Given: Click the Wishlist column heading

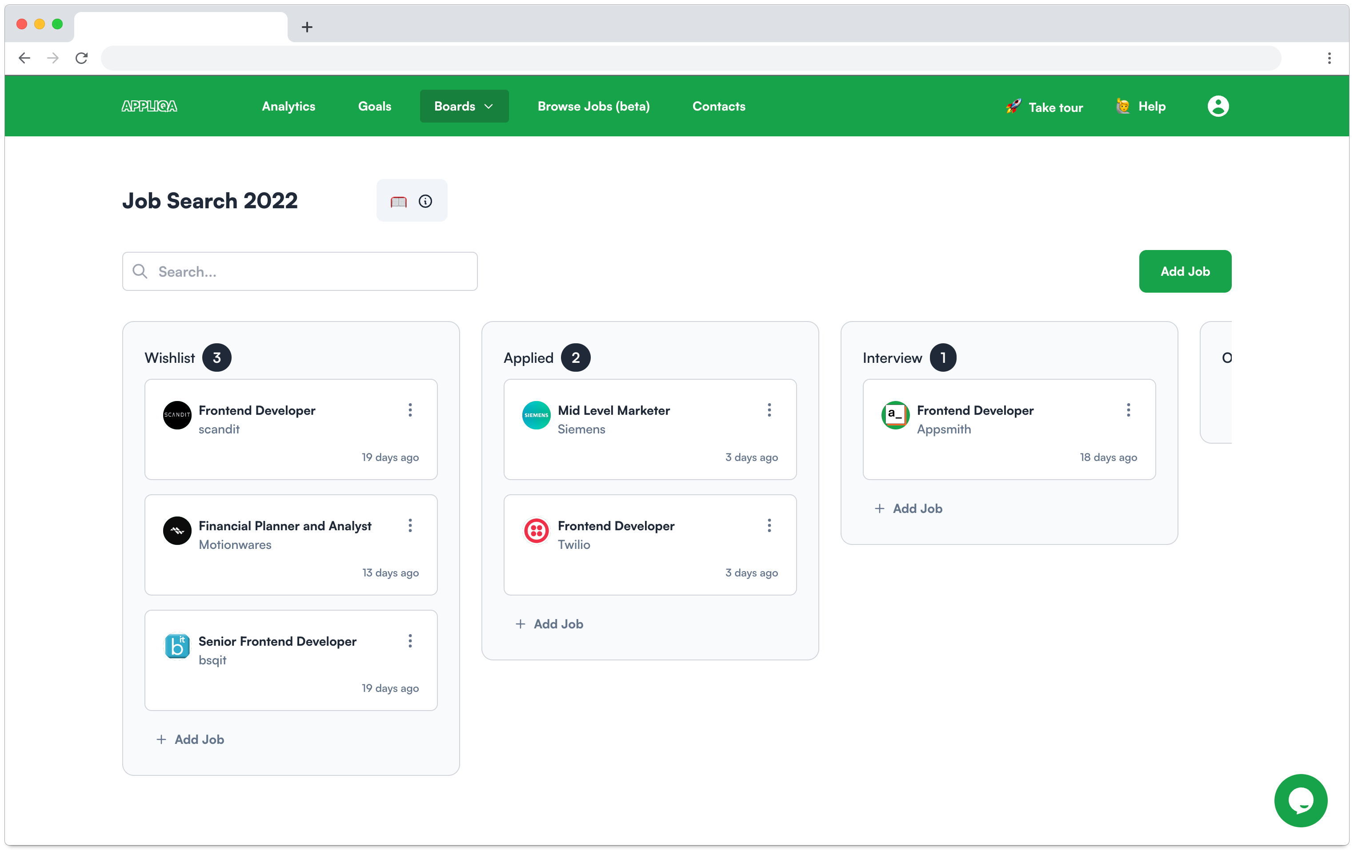Looking at the screenshot, I should (x=169, y=358).
